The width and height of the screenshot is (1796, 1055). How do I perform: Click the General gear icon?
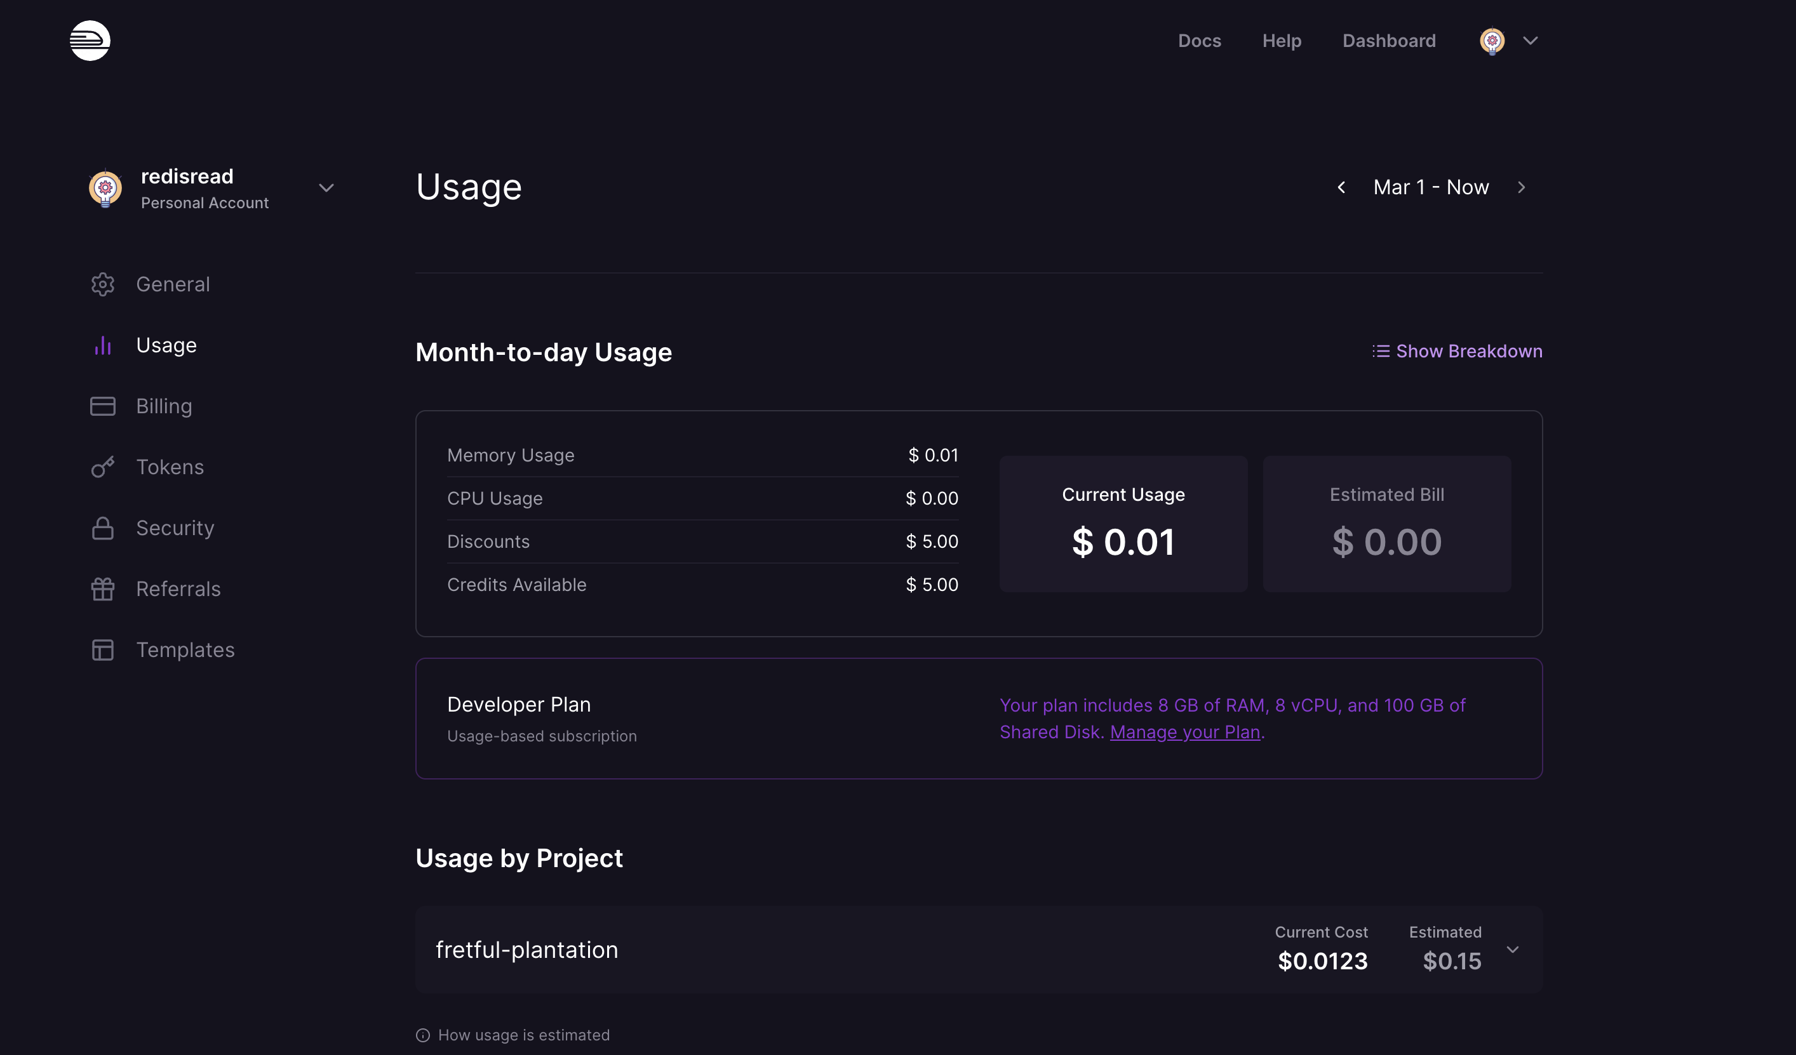(x=103, y=284)
